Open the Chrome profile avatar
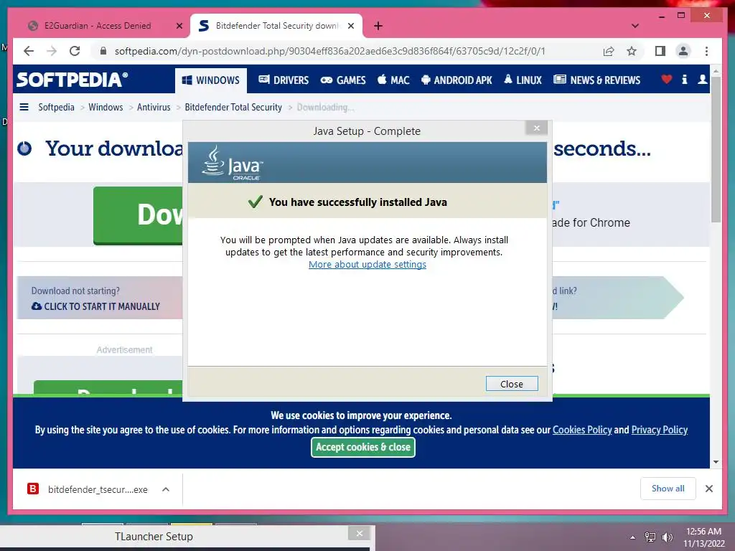Screen dimensions: 735x551 683,51
